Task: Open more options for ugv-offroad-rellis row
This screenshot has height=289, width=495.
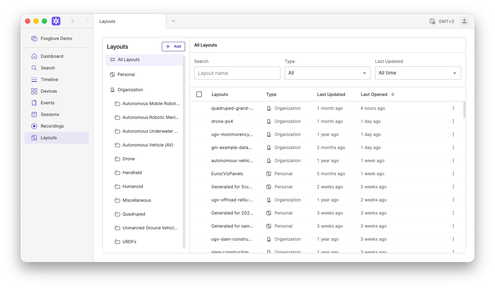Action: pyautogui.click(x=453, y=200)
